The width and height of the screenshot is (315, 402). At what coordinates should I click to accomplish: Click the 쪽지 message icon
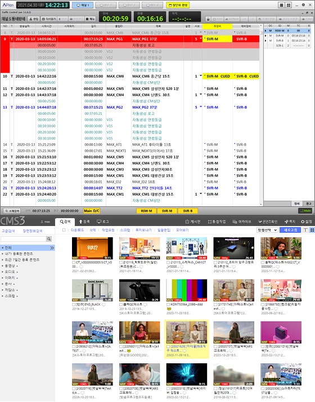point(290,222)
